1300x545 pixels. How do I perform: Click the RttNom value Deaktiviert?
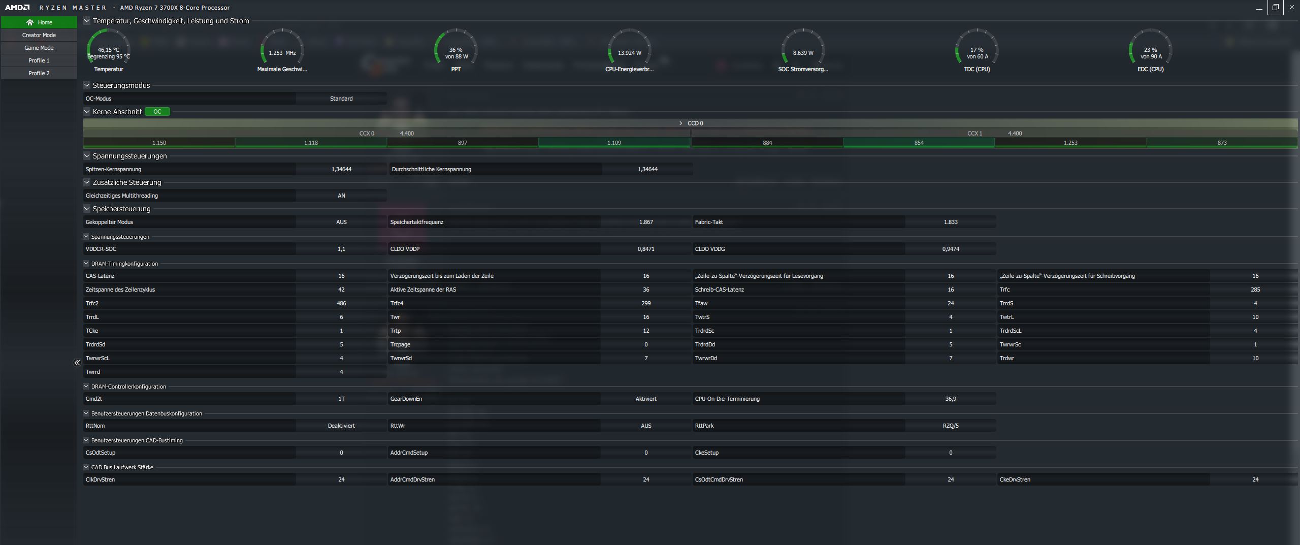pos(341,426)
